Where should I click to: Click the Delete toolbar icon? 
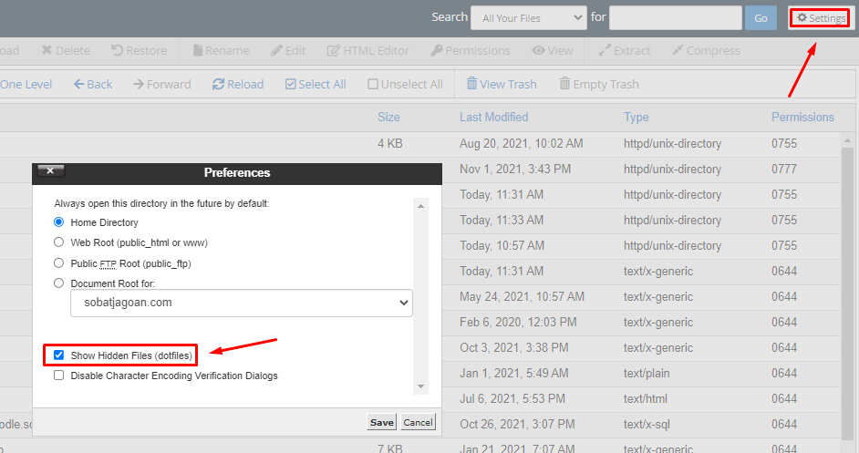pyautogui.click(x=47, y=50)
